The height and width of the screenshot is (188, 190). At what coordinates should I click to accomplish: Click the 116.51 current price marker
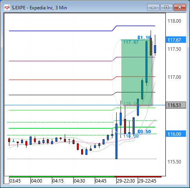coord(176,105)
